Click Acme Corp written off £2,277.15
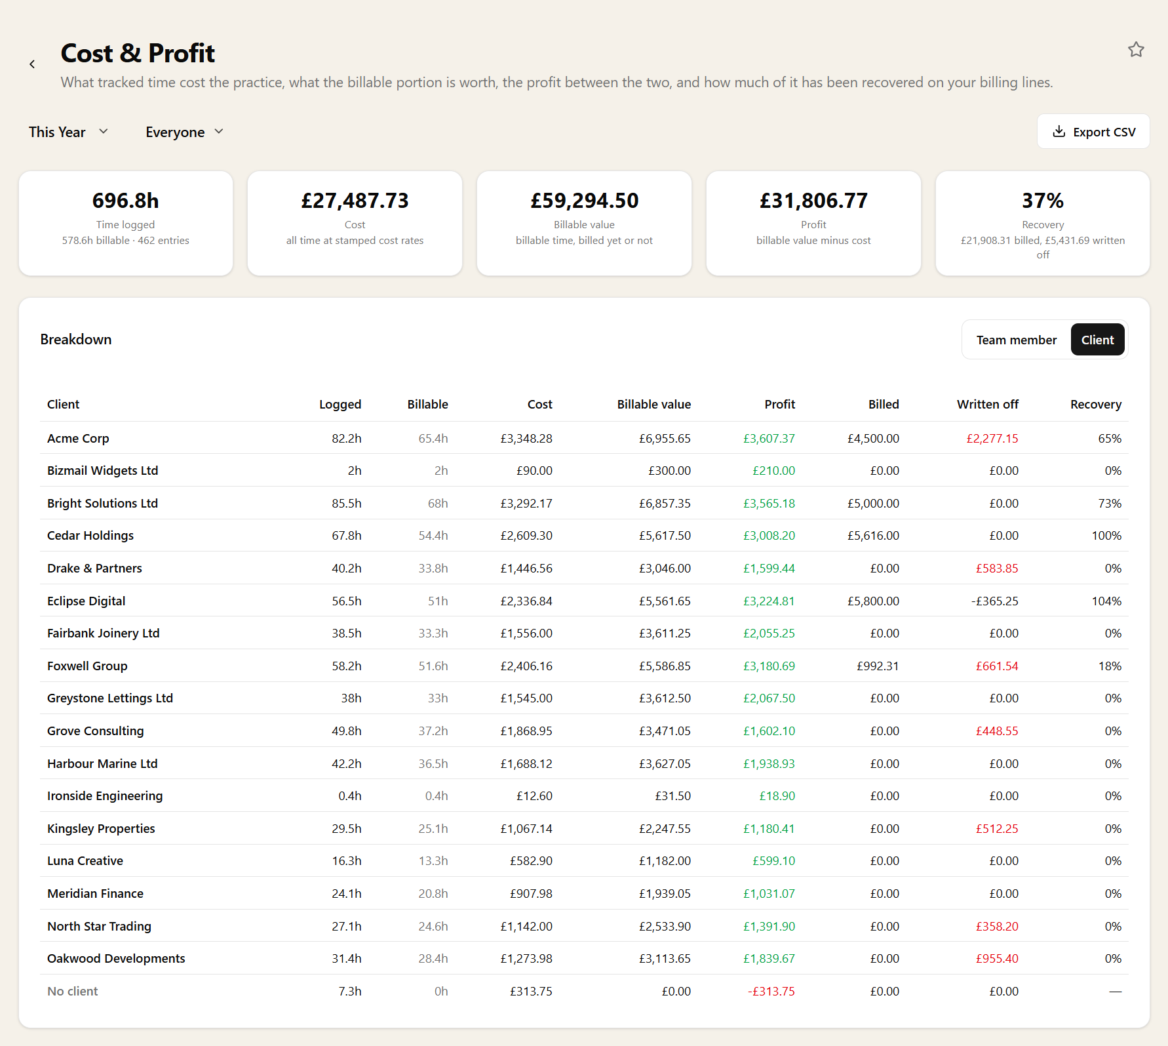 992,438
